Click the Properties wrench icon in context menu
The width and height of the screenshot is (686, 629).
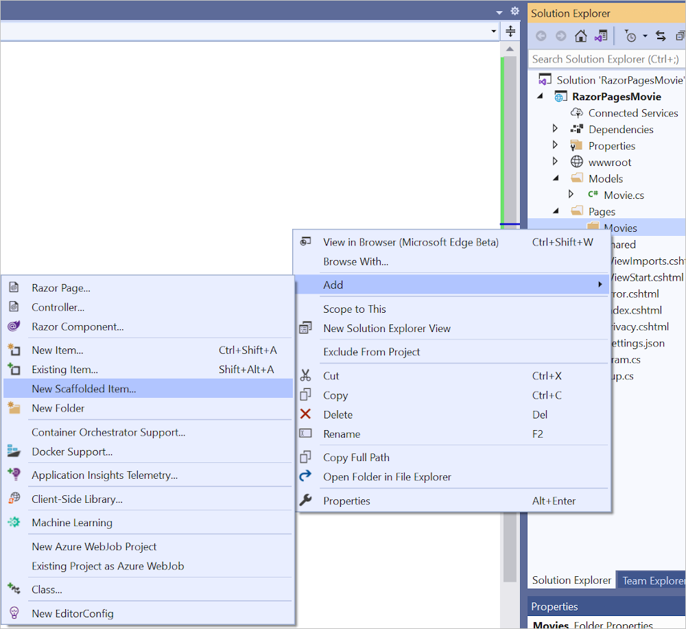(x=306, y=501)
